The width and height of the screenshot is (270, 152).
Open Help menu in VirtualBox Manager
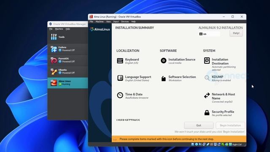67,29
